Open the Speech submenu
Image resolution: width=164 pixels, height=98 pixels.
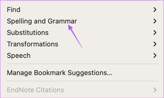pos(83,56)
